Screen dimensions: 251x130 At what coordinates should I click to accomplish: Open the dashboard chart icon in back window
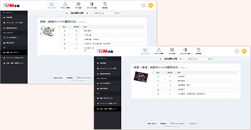click(52, 5)
